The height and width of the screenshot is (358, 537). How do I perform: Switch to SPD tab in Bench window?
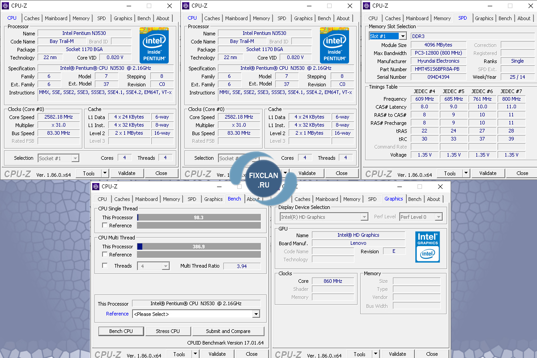pos(192,199)
